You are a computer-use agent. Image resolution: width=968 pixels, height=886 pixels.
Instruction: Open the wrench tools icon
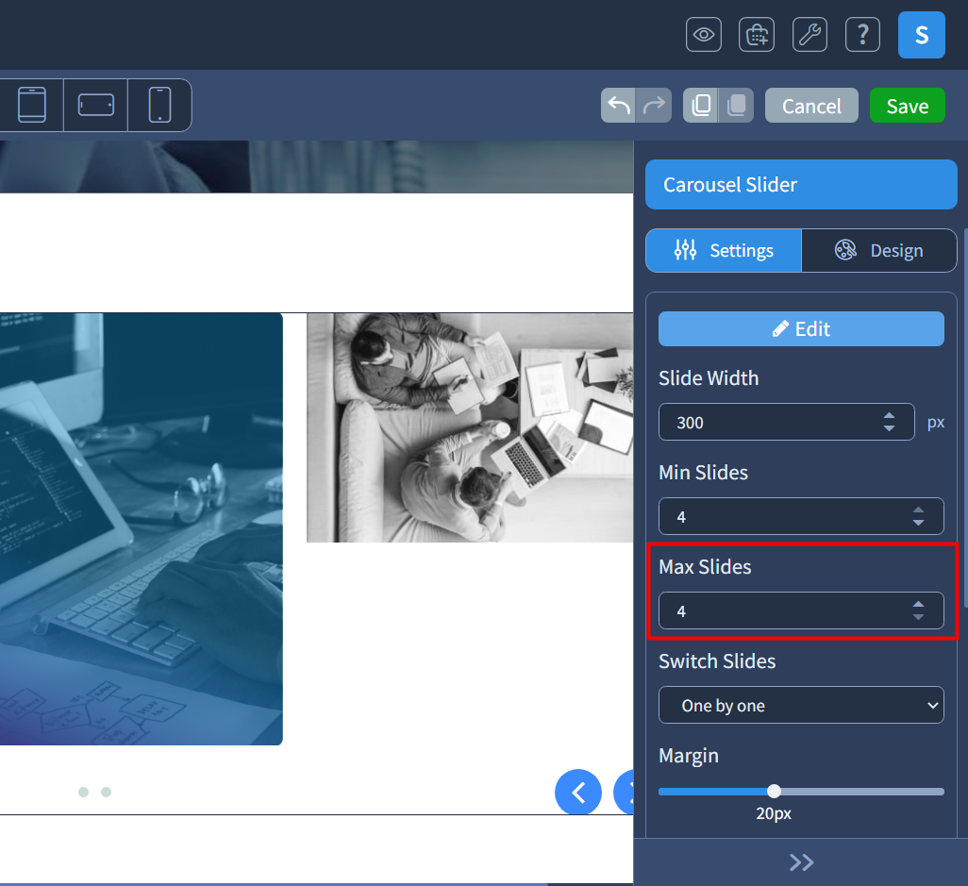point(809,35)
